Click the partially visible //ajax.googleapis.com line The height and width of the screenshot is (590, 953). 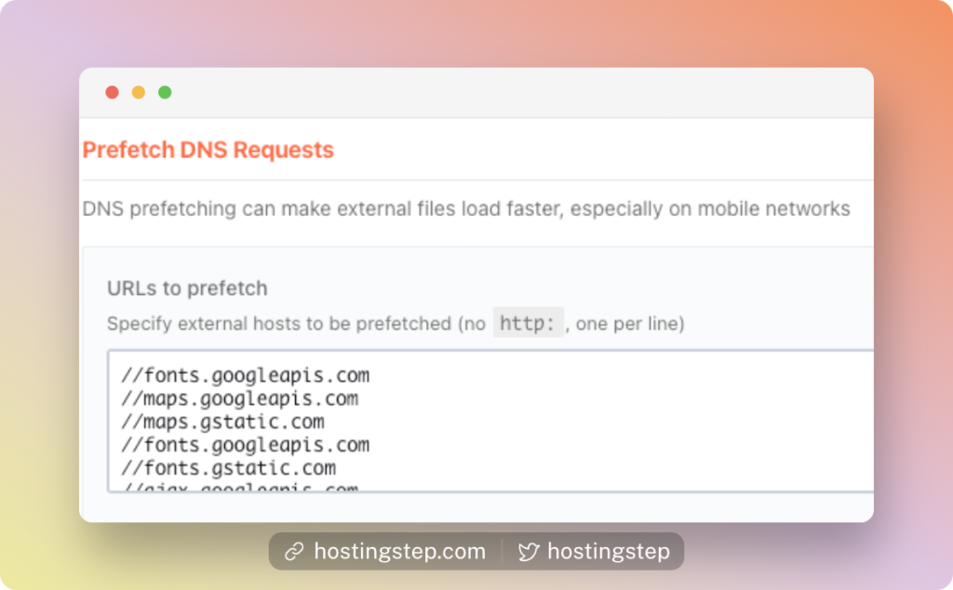239,487
